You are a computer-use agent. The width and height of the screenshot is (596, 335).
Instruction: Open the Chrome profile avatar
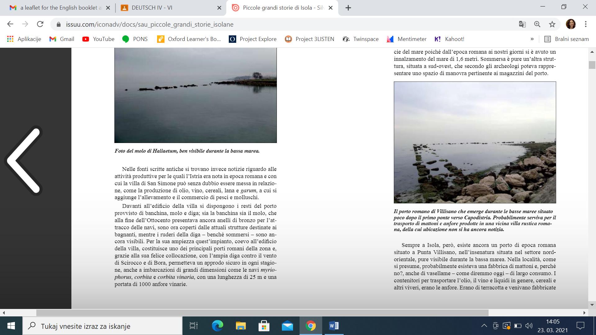pyautogui.click(x=571, y=24)
